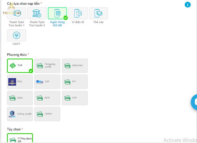This screenshot has height=143, width=197.
Task: Select 1SPAY payment method
Action: click(47, 114)
